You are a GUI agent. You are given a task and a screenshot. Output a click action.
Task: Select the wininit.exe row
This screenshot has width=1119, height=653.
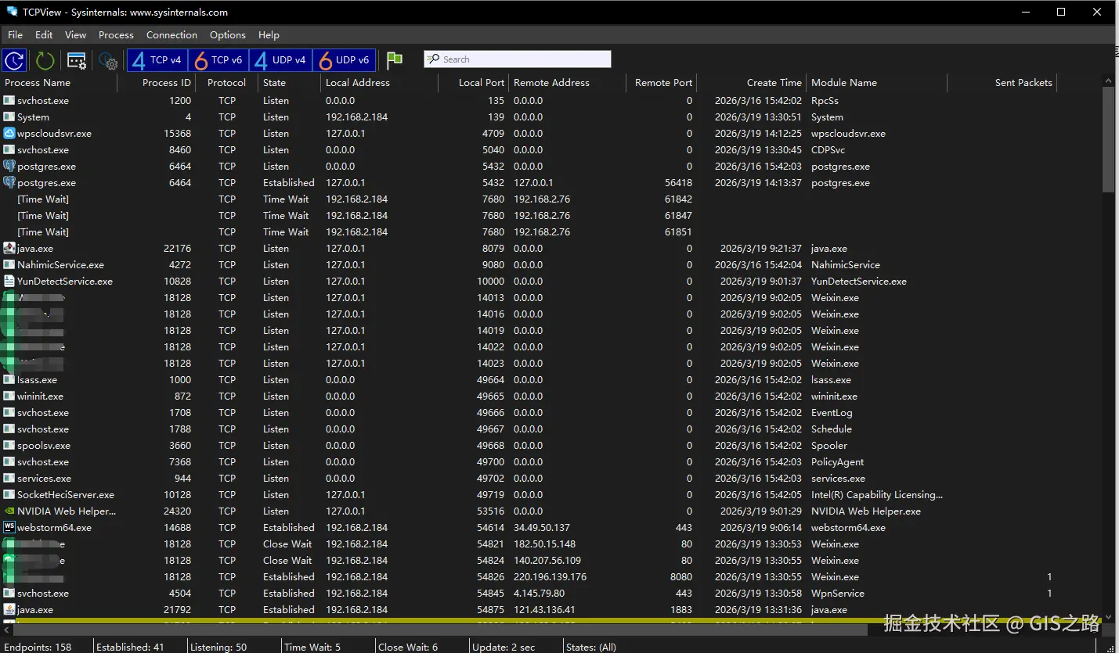tap(550, 396)
